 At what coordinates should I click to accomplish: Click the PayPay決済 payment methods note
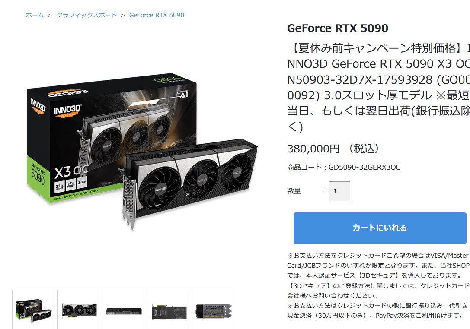tap(377, 310)
